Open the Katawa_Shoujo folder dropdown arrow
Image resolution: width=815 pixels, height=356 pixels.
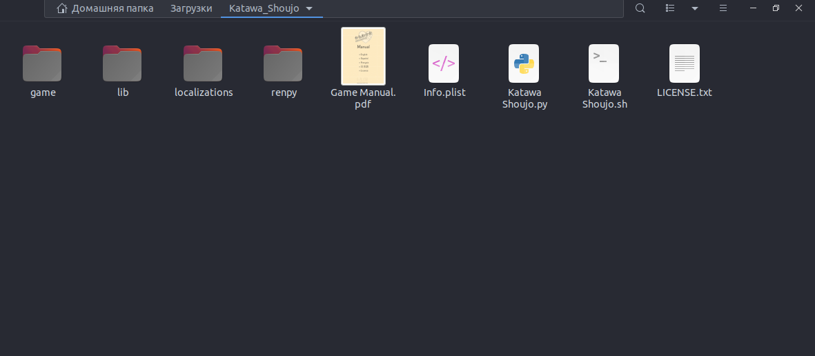[x=309, y=9]
